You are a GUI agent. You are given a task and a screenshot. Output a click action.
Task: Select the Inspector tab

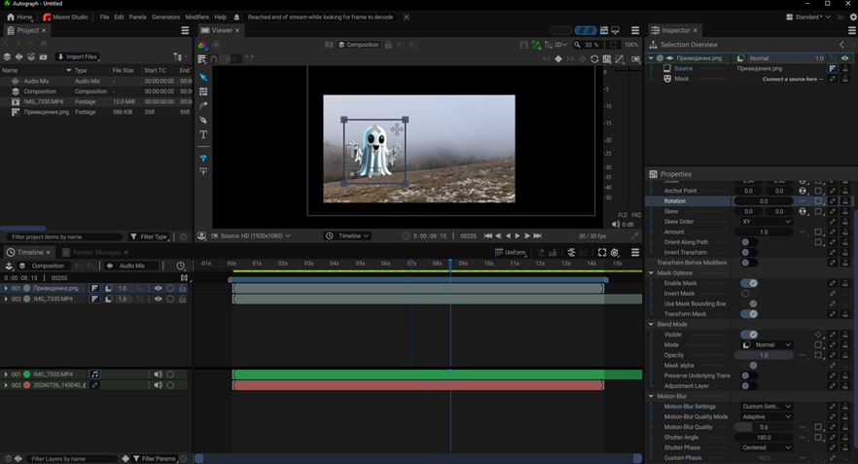click(675, 30)
